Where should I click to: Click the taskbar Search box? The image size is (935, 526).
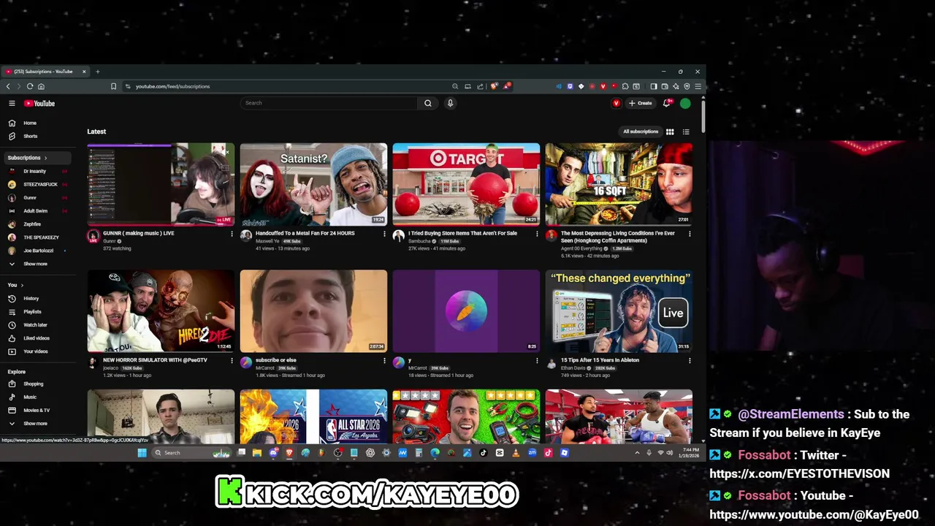click(x=191, y=453)
